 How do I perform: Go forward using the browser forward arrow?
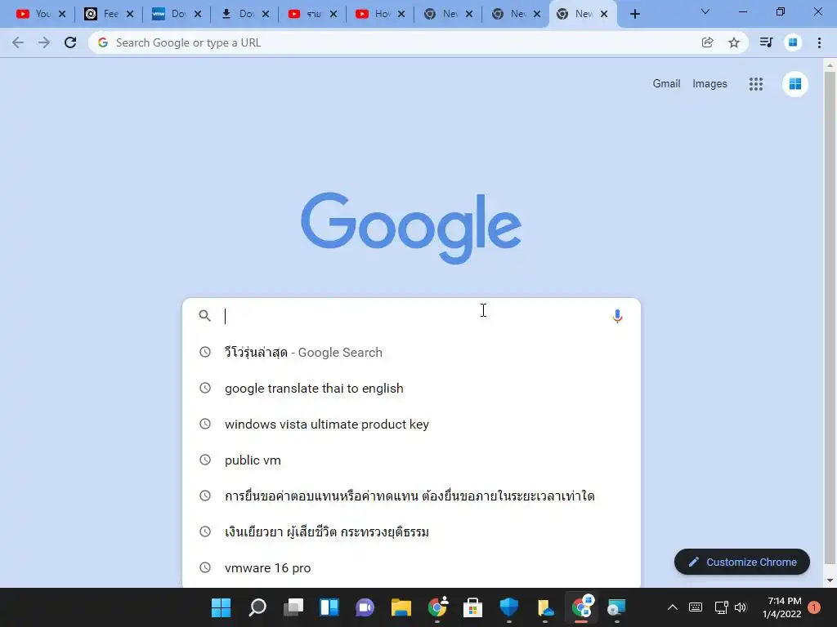44,42
